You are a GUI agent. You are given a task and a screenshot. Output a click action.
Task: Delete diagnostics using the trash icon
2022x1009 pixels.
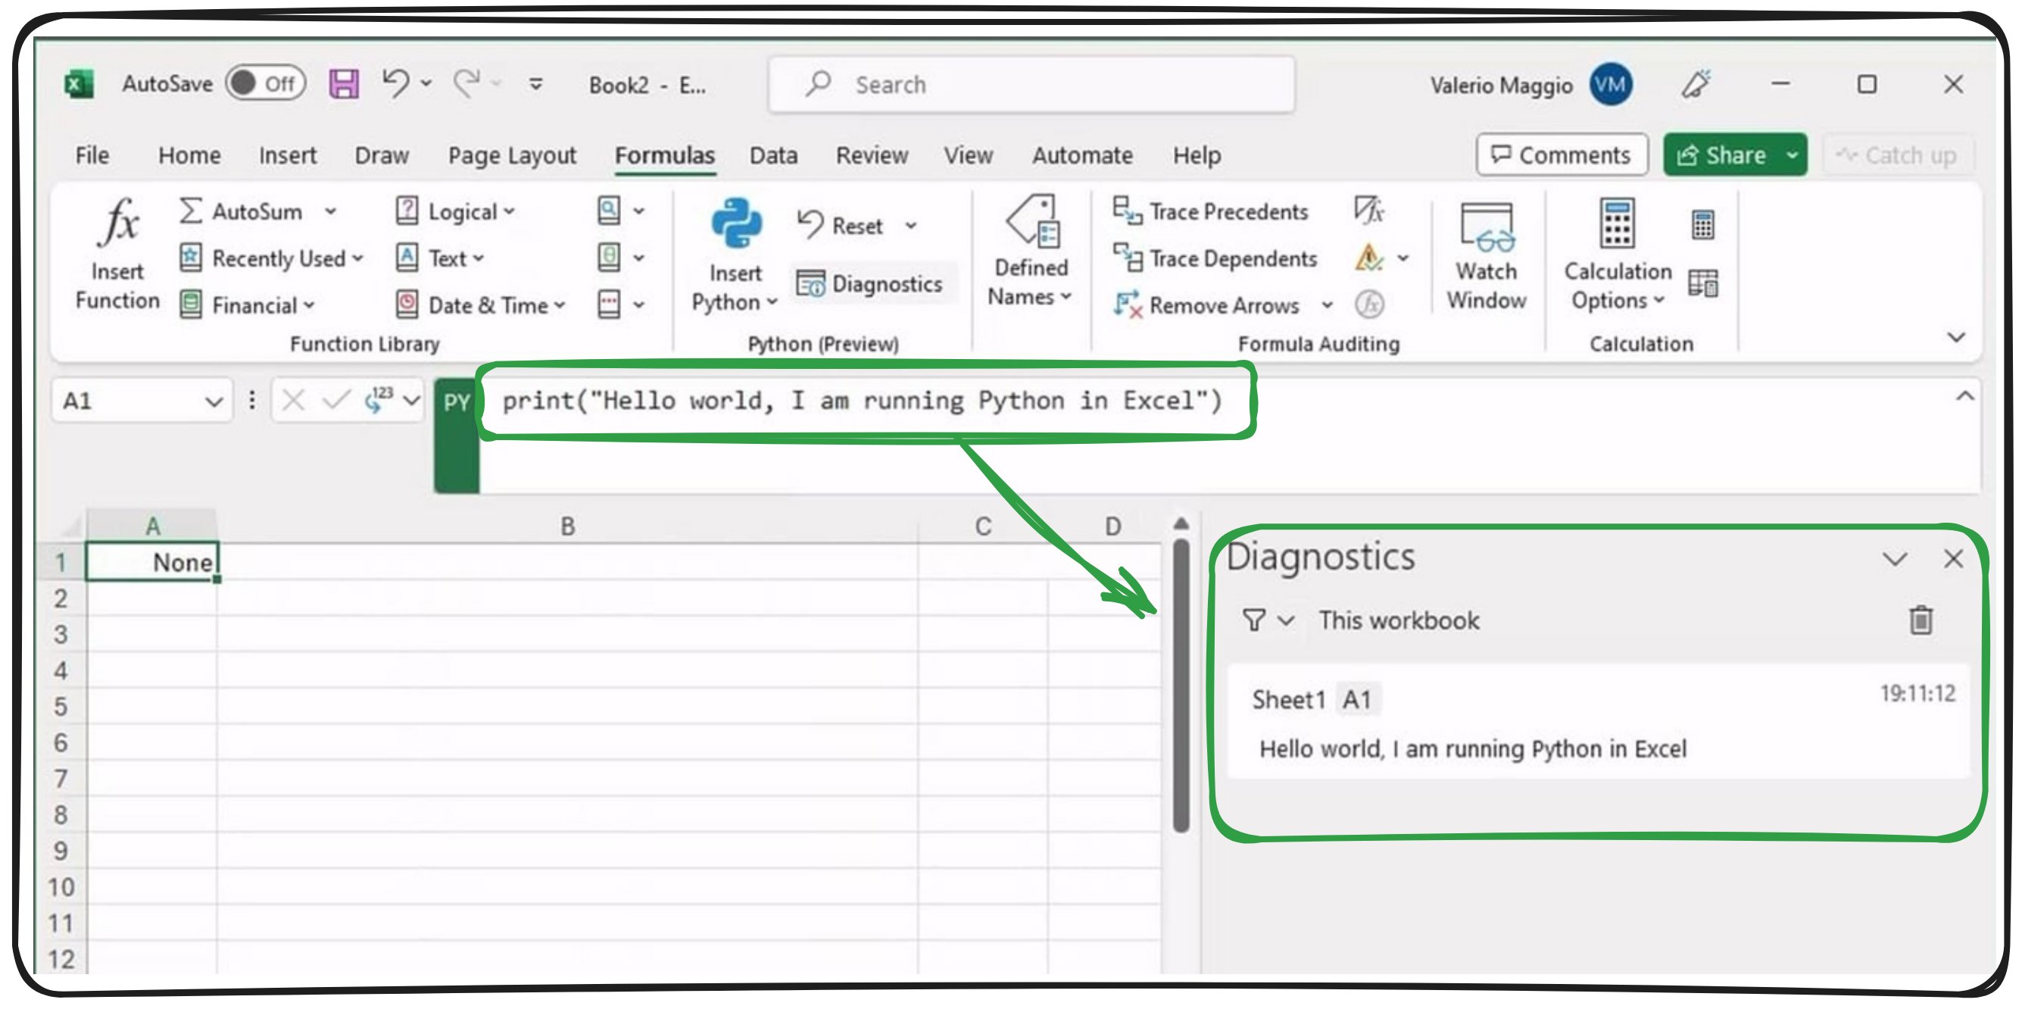click(1920, 620)
